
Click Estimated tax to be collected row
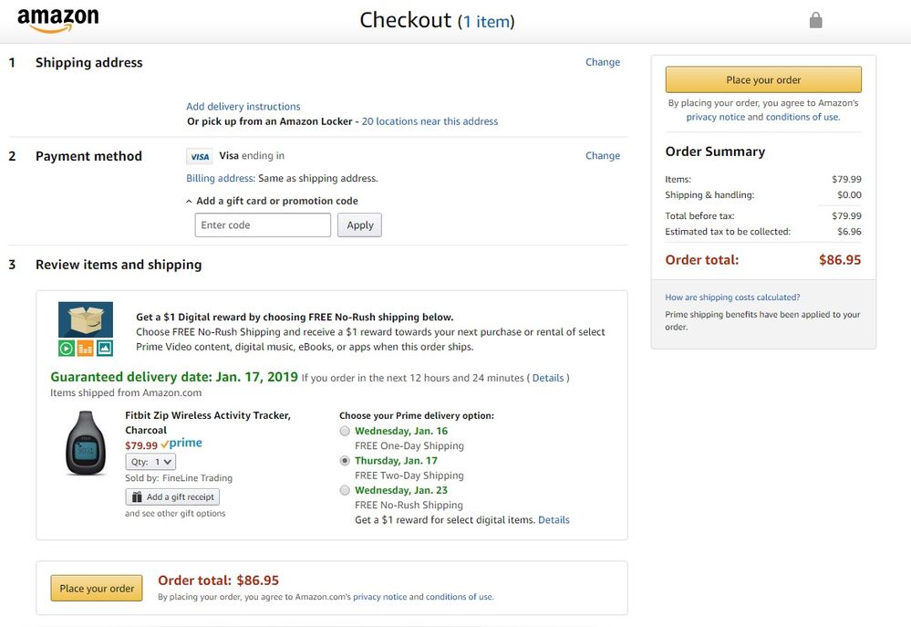(763, 232)
